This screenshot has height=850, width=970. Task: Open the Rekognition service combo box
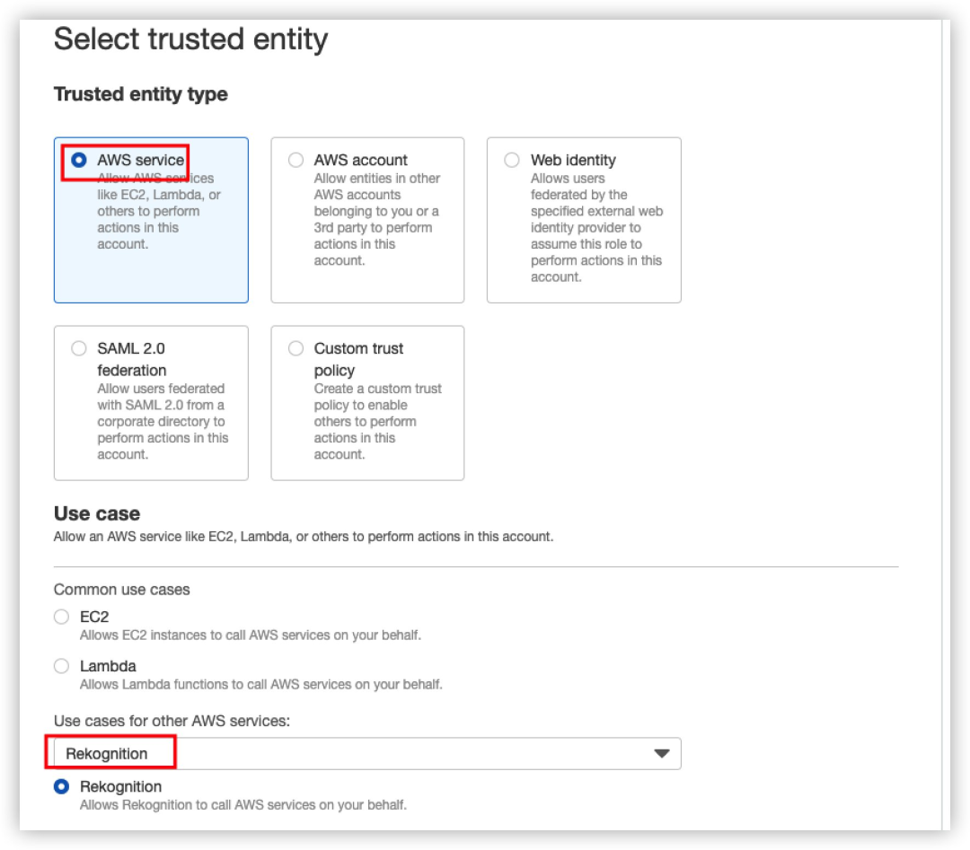[359, 754]
